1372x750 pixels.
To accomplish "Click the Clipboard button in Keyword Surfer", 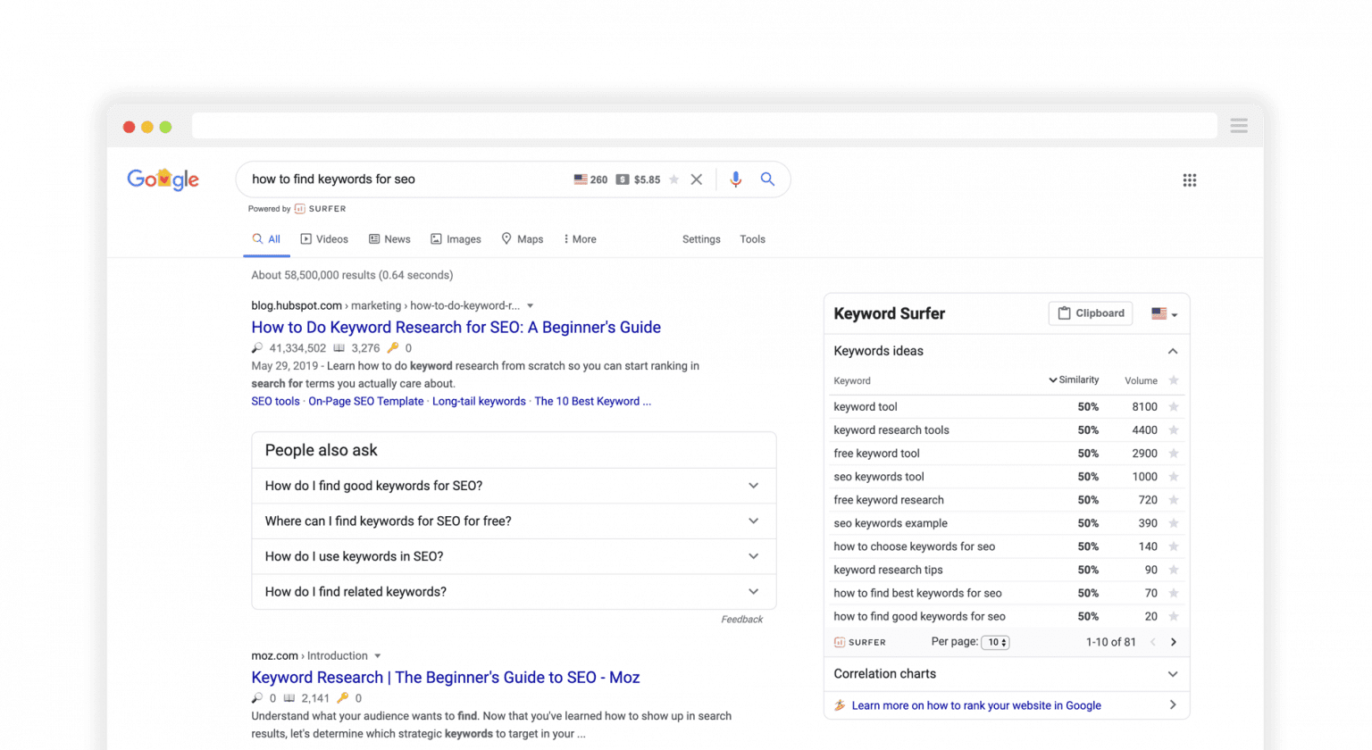I will coord(1091,313).
